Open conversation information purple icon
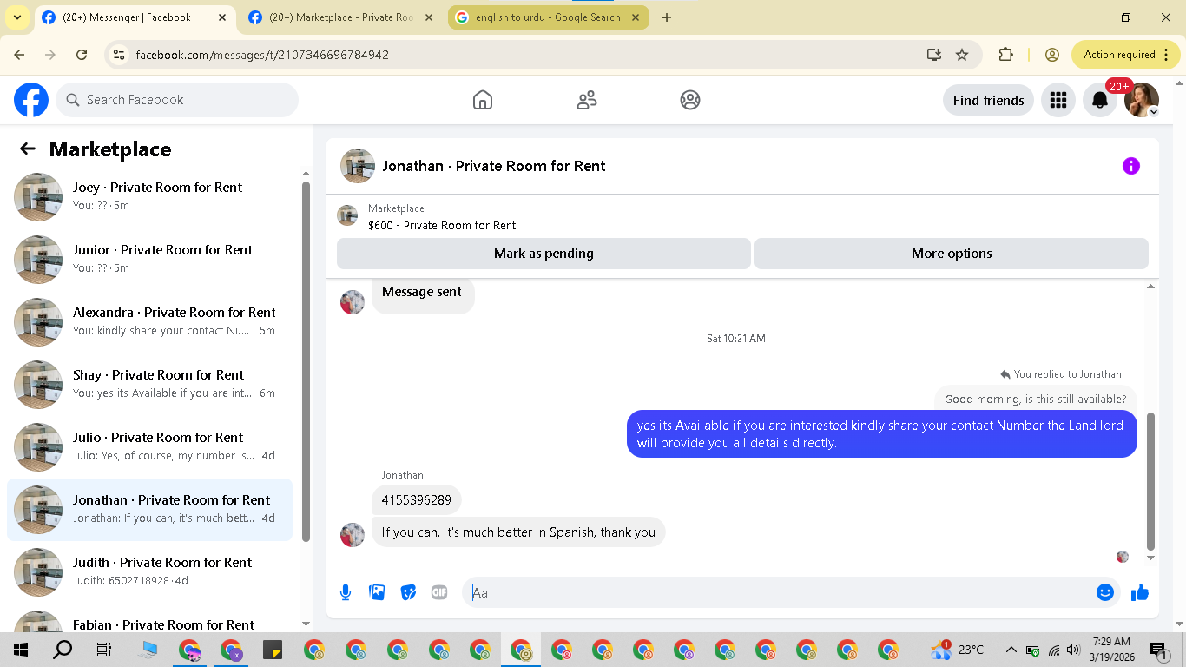Viewport: 1186px width, 667px height. 1130,166
